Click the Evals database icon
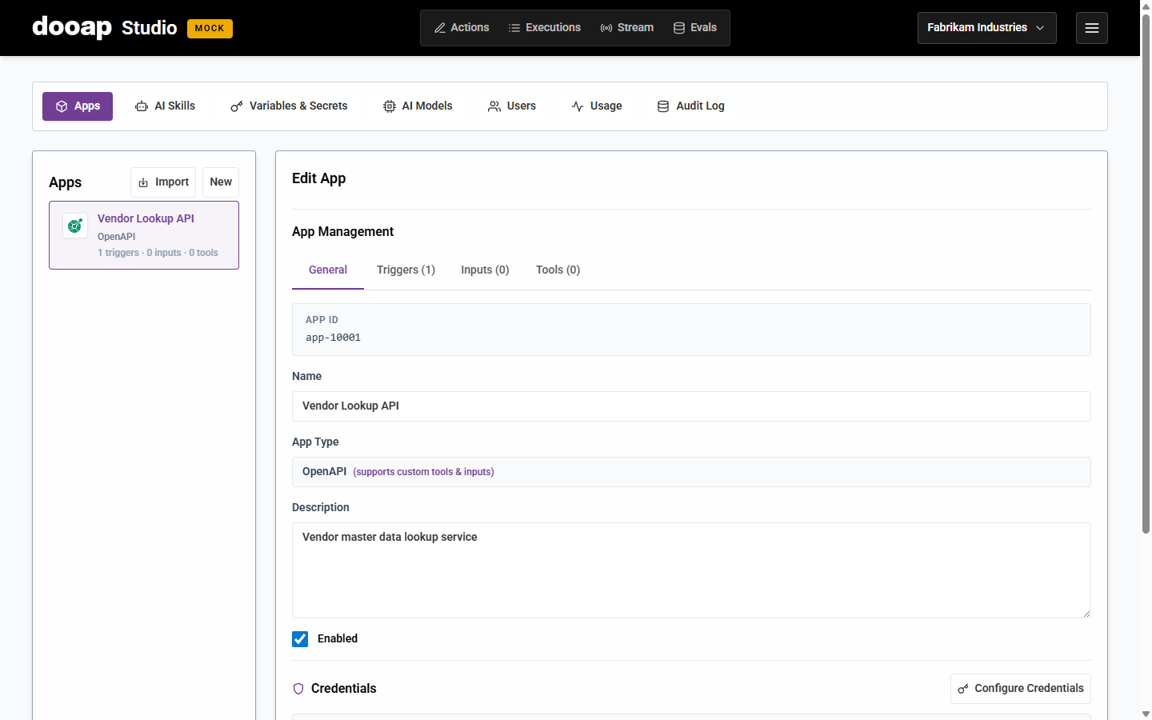1152x720 pixels. tap(679, 28)
